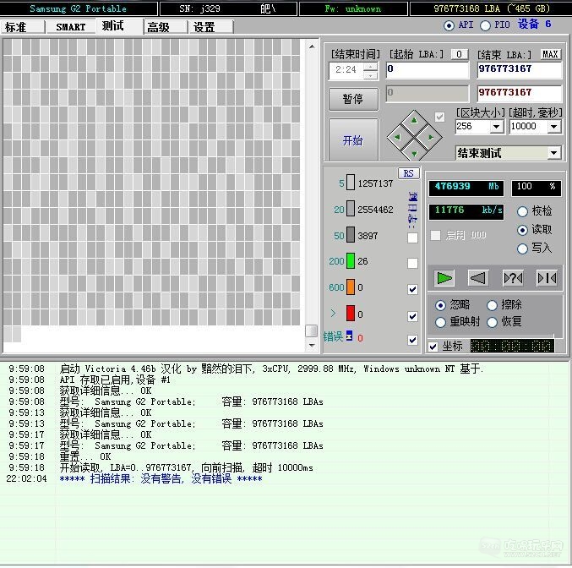Image resolution: width=572 pixels, height=568 pixels.
Task: Select the 忽略 ignore radio option
Action: [440, 305]
